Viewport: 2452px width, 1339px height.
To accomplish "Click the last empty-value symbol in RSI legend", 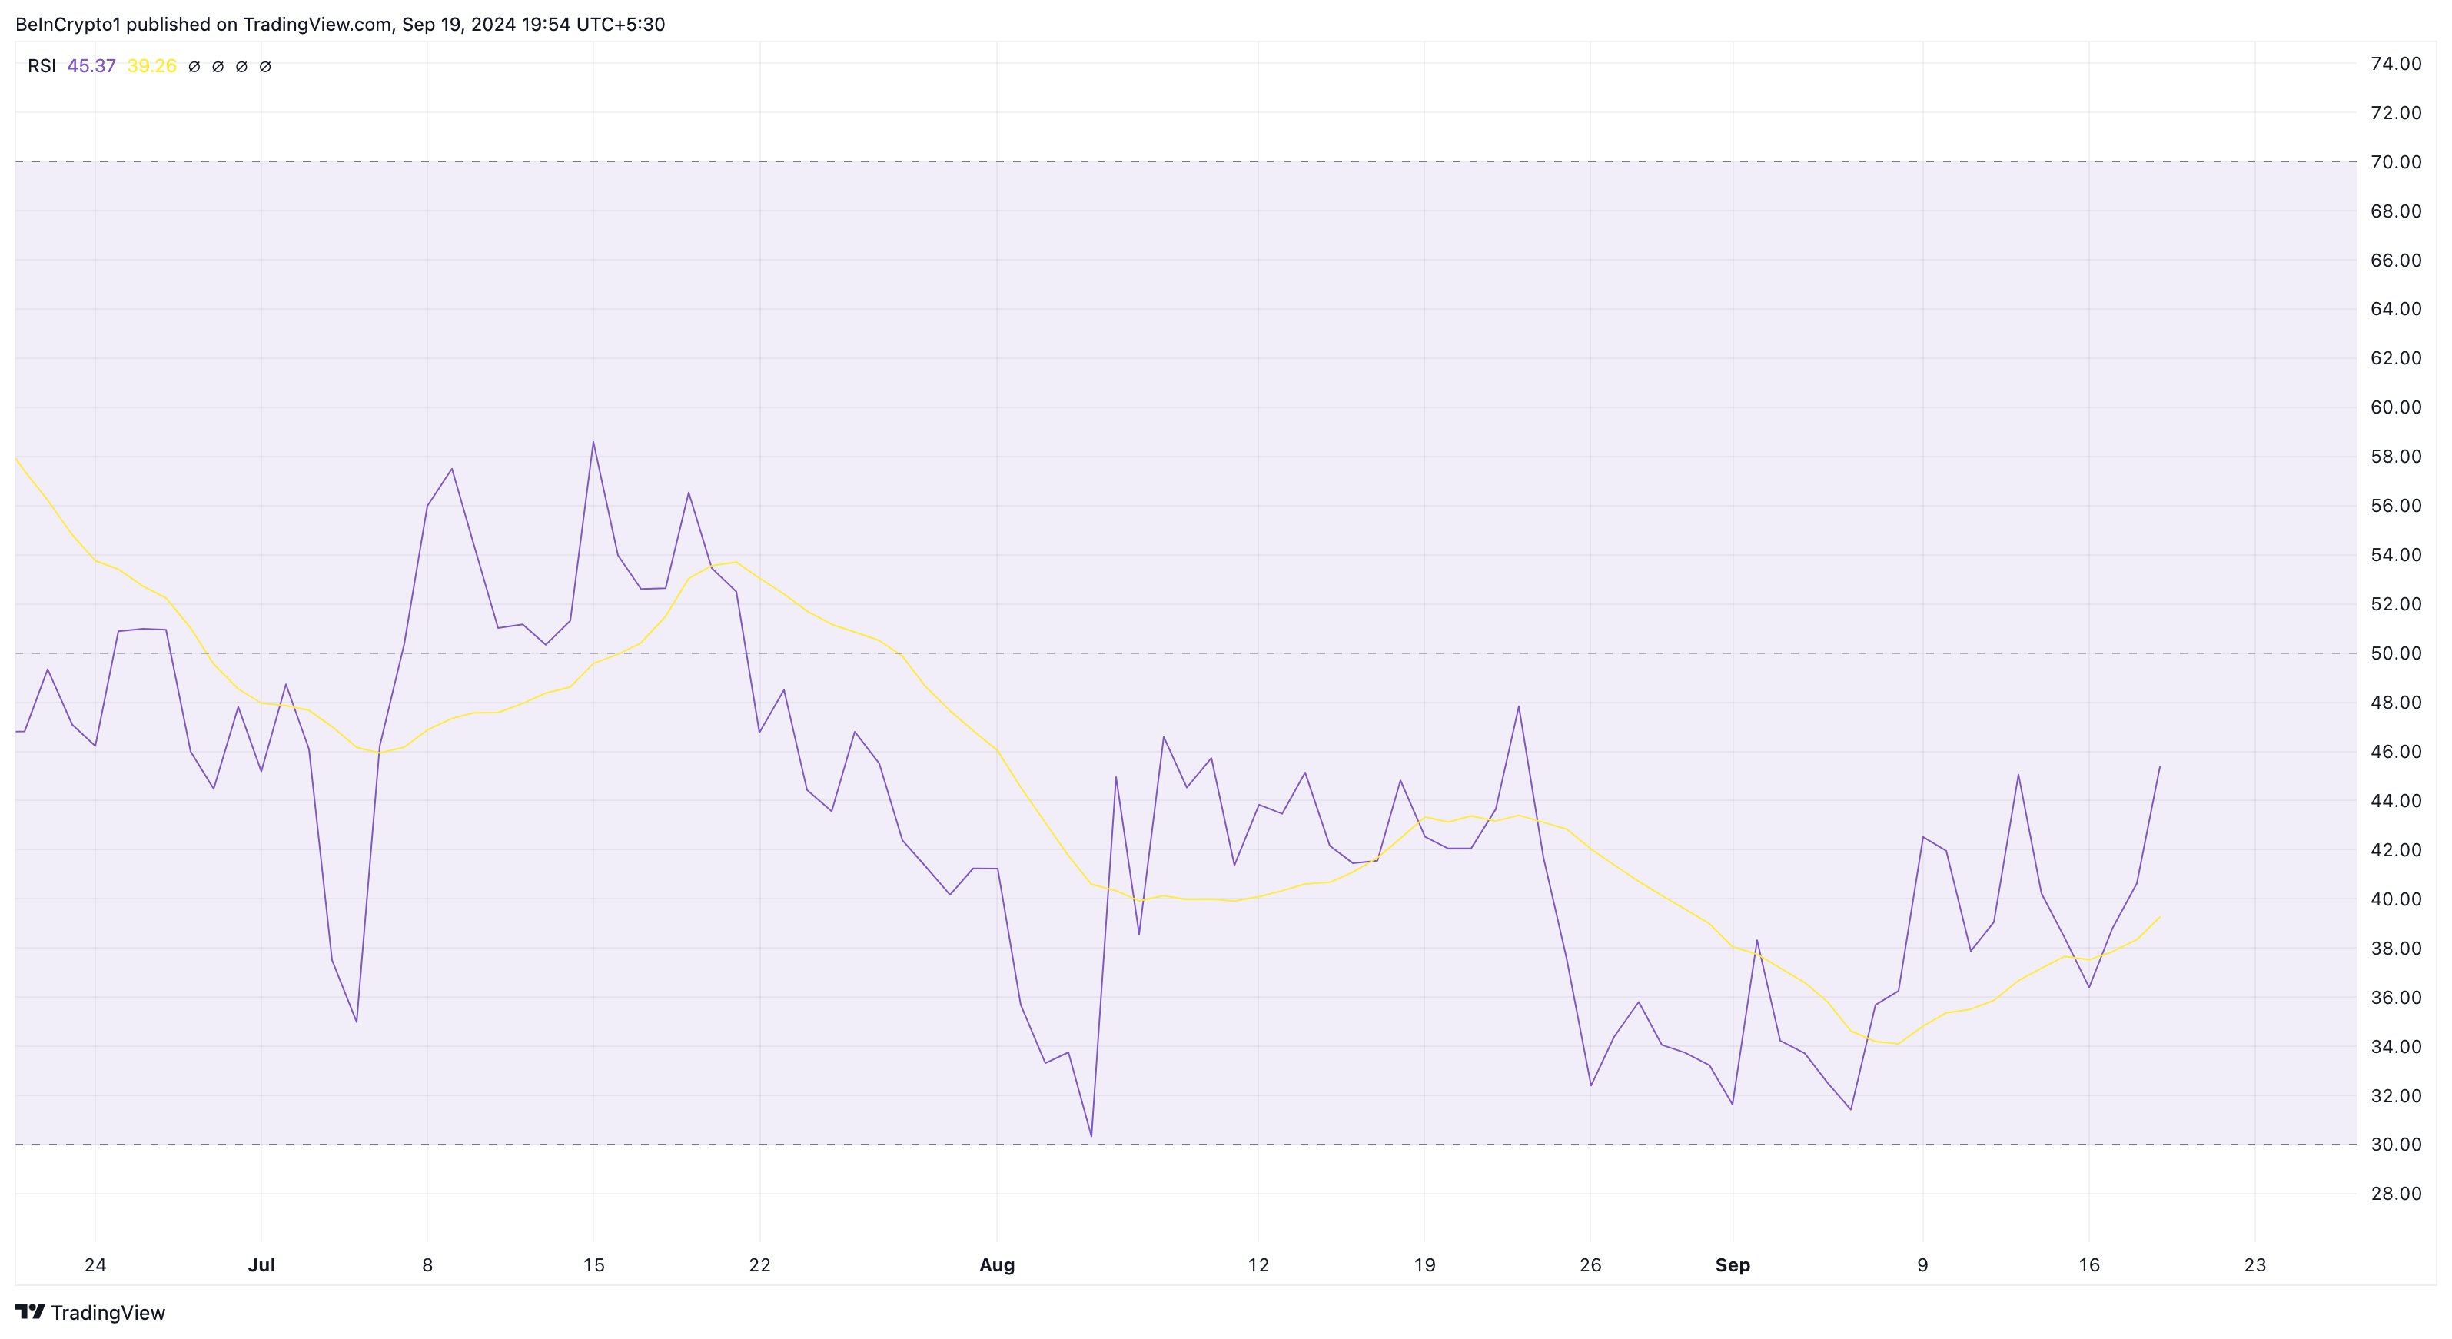I will click(266, 67).
